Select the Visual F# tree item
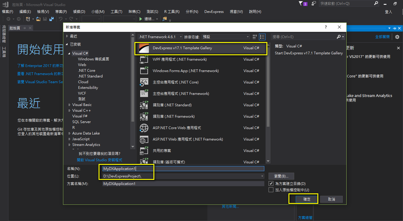This screenshot has height=221, width=403. tap(80, 116)
